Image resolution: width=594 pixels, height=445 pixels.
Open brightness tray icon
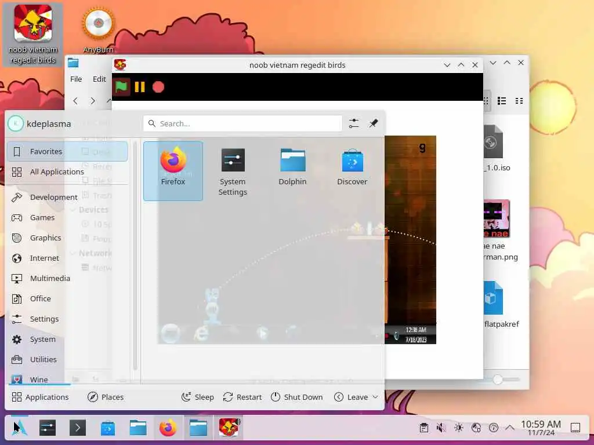click(459, 428)
